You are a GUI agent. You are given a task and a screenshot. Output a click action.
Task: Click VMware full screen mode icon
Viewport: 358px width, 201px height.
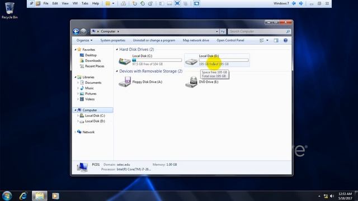[177, 3]
